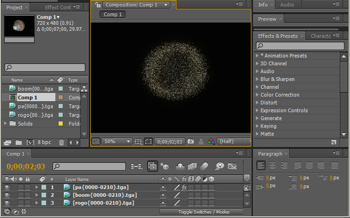Click the Show Snapshot person icon
The image size is (350, 218).
click(x=201, y=141)
